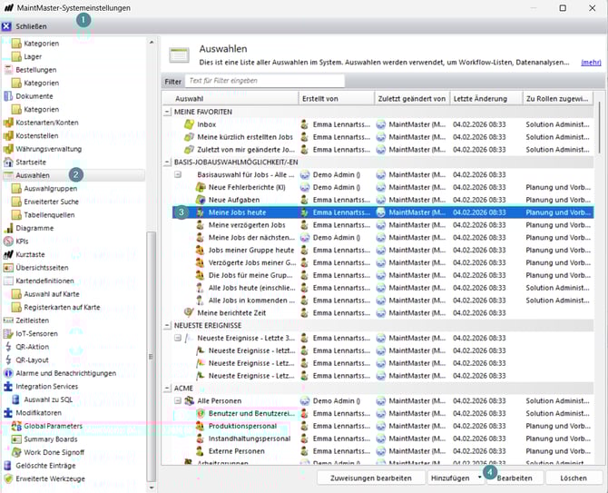Select the Meine verzögerten Jobs row
This screenshot has width=608, height=493.
(383, 225)
